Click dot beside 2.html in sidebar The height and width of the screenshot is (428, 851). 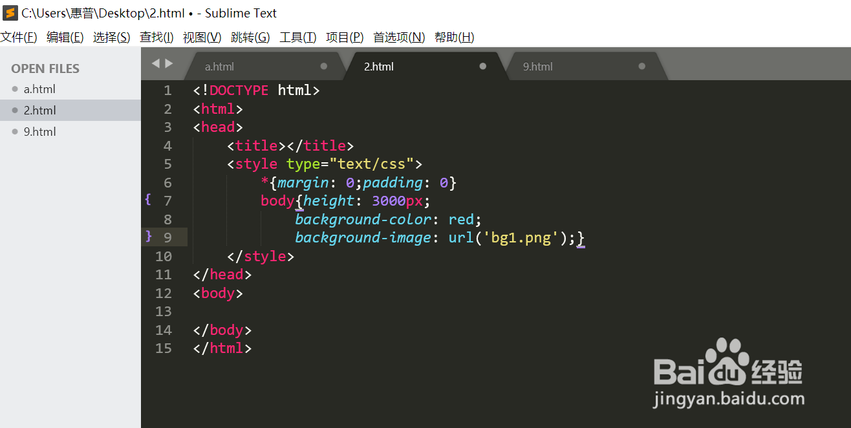tap(15, 111)
